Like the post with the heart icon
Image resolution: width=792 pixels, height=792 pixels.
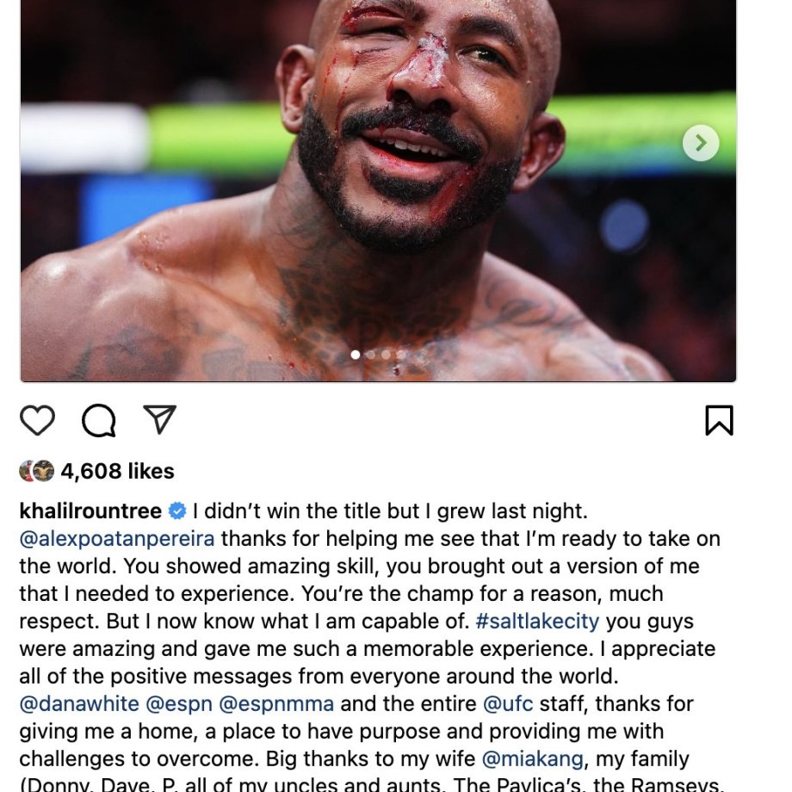pyautogui.click(x=37, y=420)
